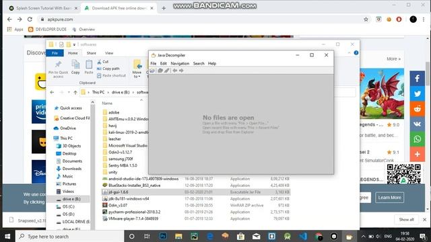Click This PC in Explorer address bar
Viewport: 431px width, 242px height.
(x=98, y=92)
